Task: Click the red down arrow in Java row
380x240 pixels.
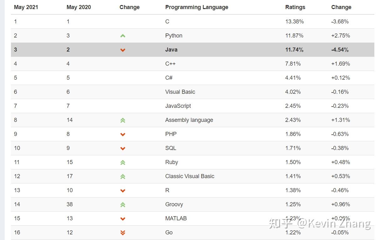Action: [x=123, y=50]
